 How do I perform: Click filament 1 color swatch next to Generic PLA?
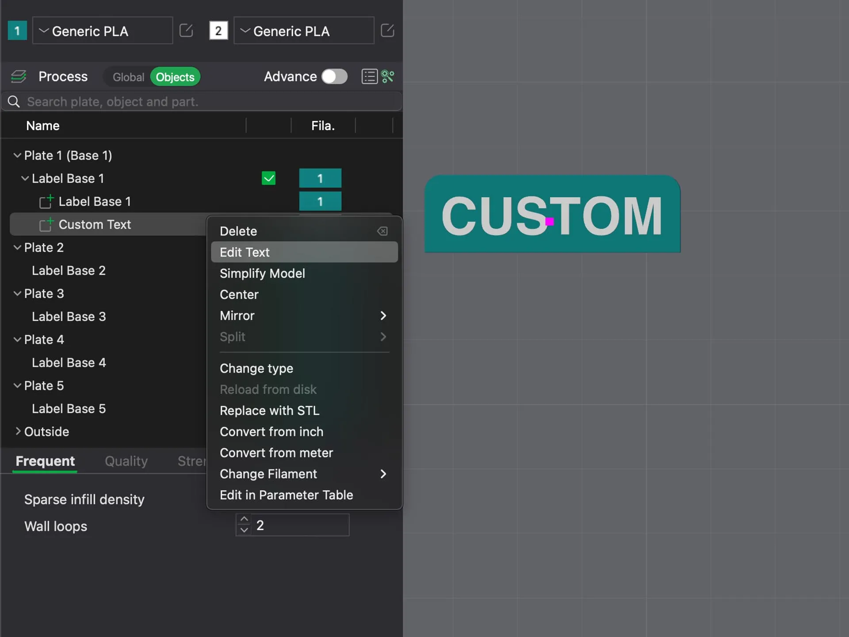[17, 31]
